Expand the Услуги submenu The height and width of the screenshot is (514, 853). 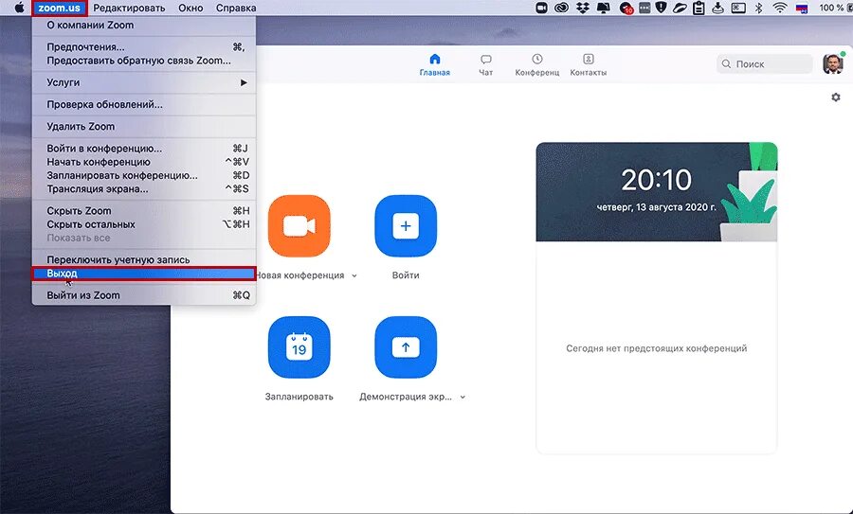point(144,82)
